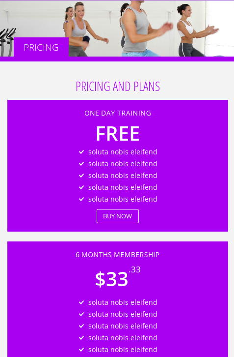The width and height of the screenshot is (234, 357).
Task: Click the FREE price text
Action: (118, 134)
